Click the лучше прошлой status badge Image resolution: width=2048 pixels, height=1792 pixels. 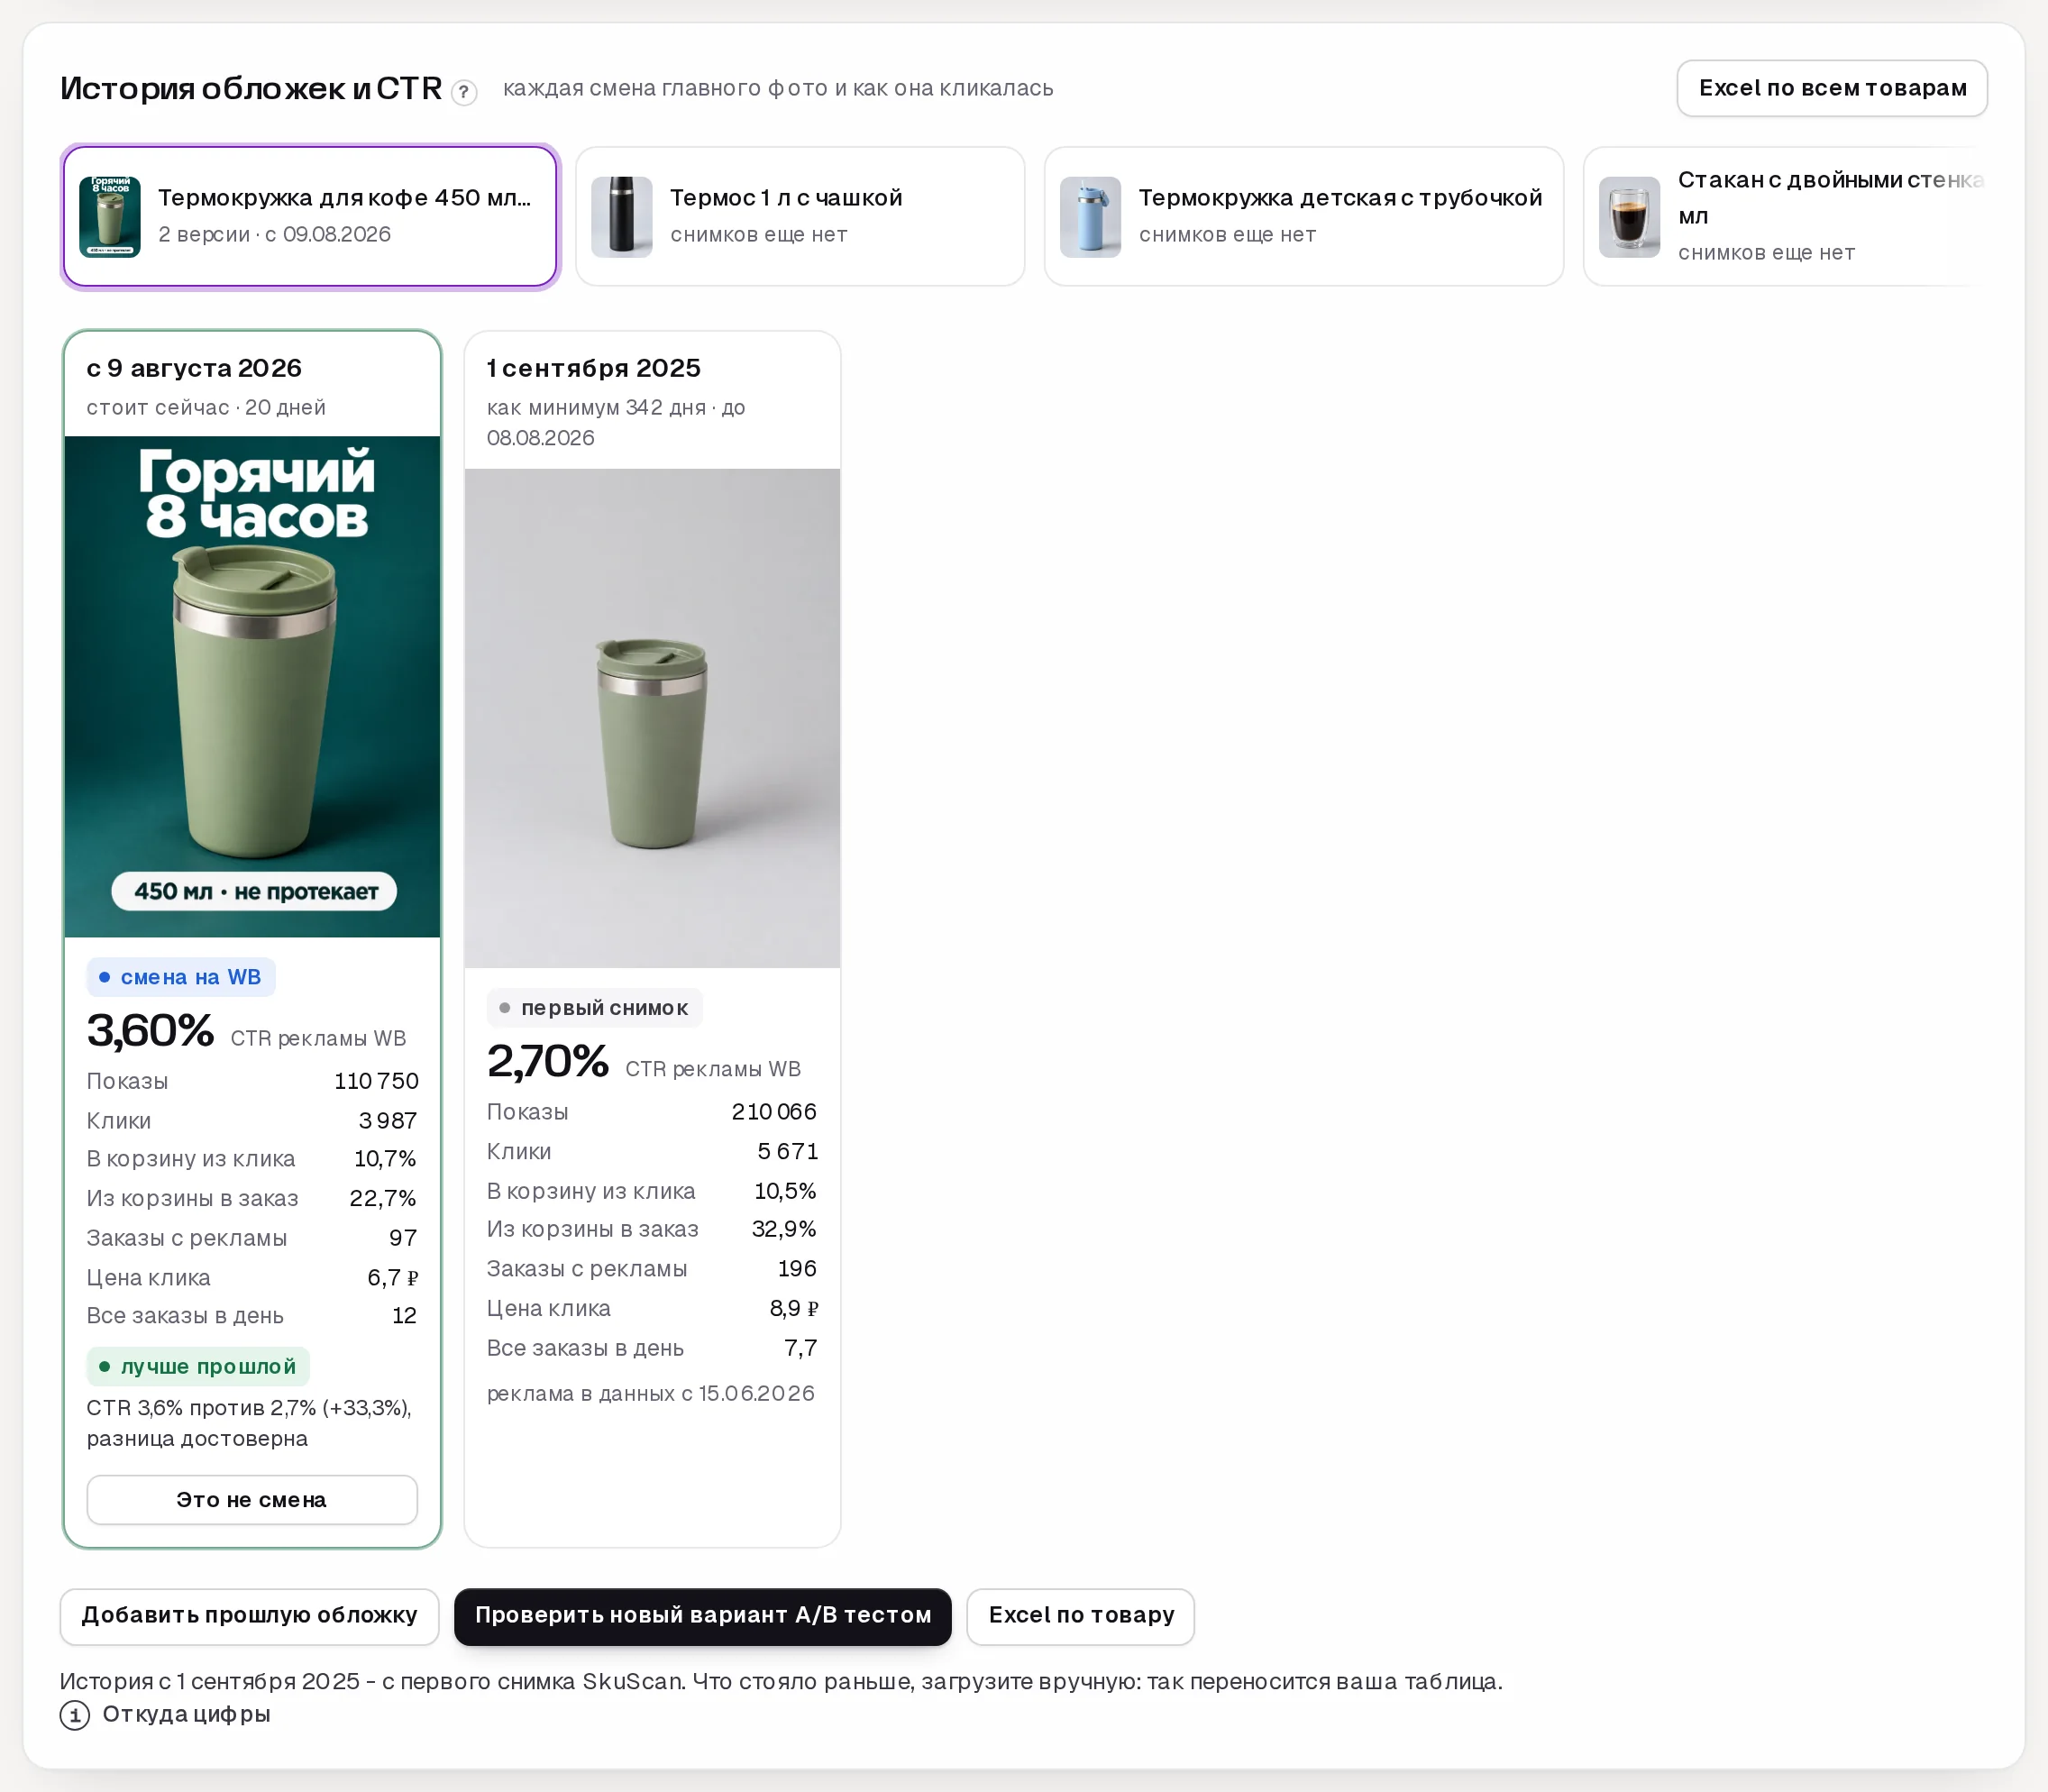coord(198,1366)
